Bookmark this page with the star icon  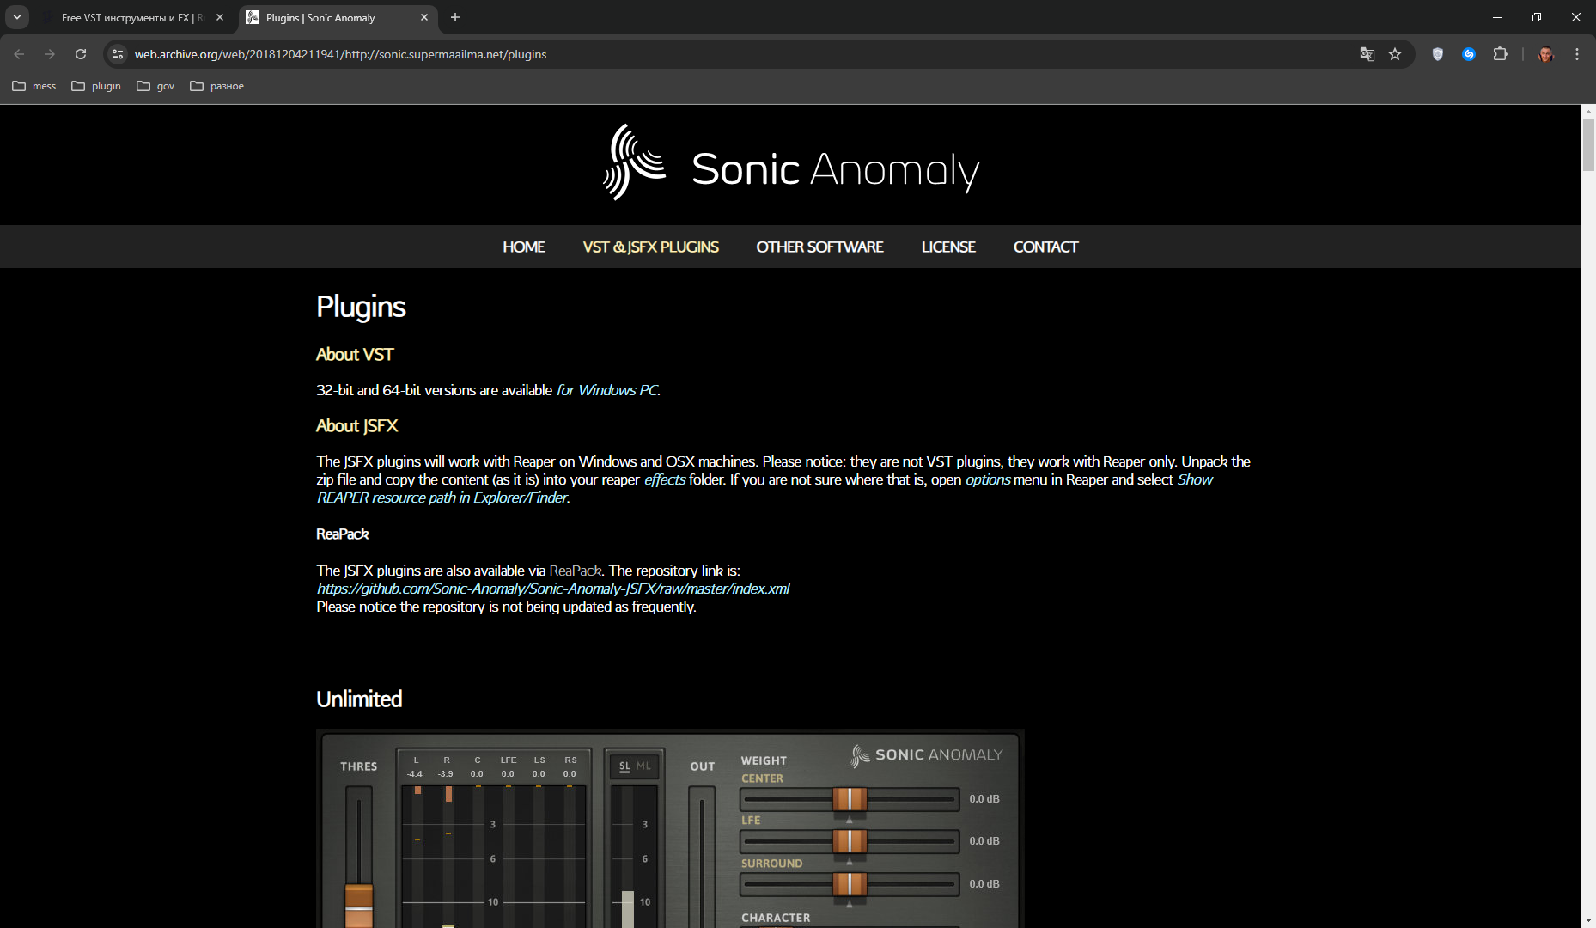[x=1395, y=54]
